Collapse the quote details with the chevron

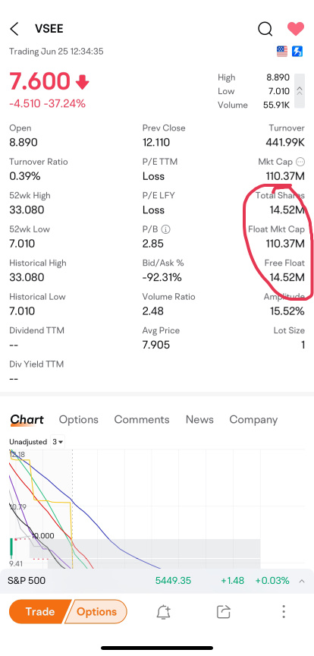pyautogui.click(x=300, y=91)
